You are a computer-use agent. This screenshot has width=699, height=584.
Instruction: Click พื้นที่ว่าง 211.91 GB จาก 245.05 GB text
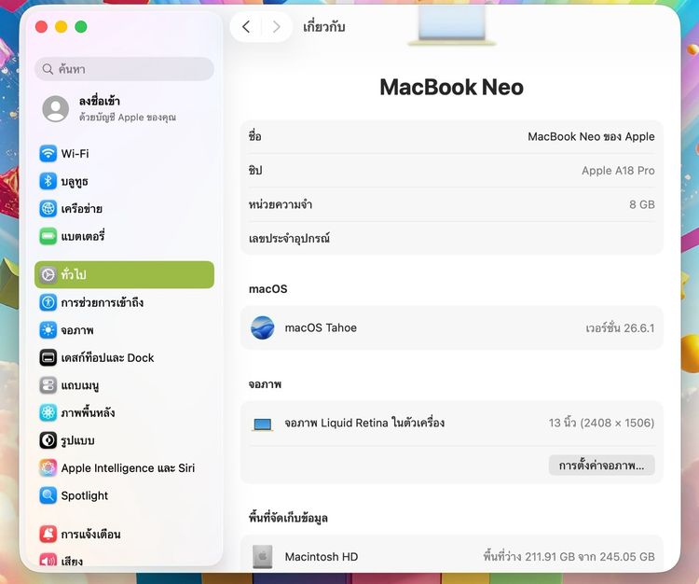[569, 557]
